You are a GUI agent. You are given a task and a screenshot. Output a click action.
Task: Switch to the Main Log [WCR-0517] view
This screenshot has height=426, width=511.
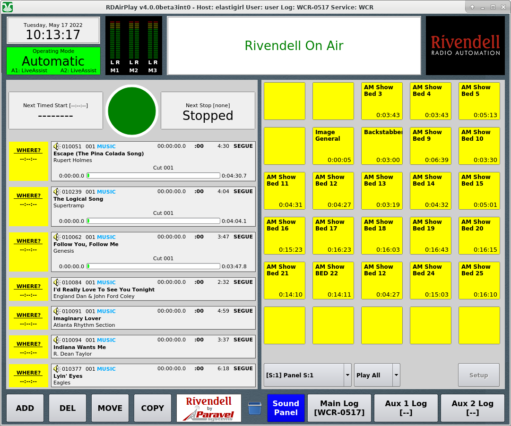339,408
